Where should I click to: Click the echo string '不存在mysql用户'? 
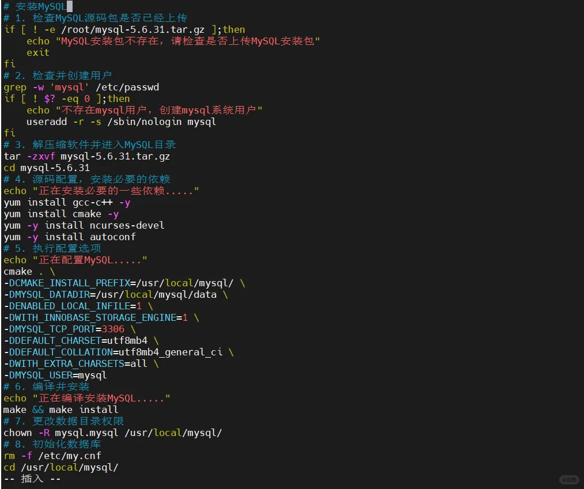[x=104, y=110]
